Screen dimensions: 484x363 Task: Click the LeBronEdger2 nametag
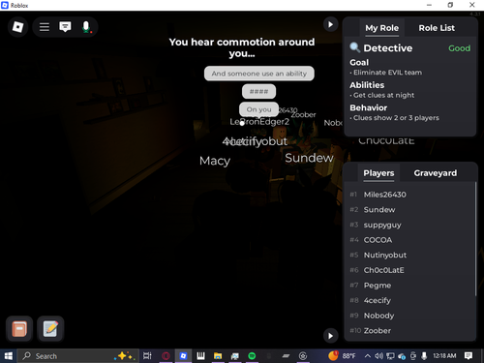pyautogui.click(x=259, y=122)
